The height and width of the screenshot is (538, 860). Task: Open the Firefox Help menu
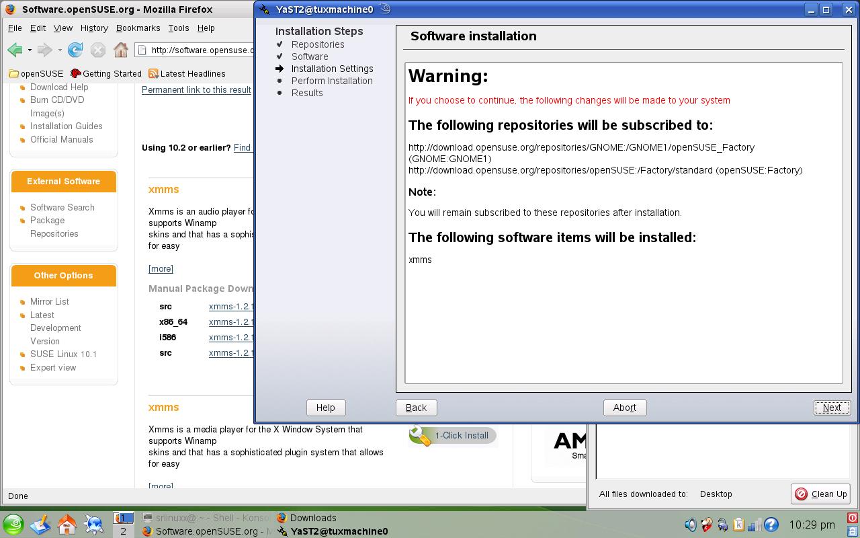[x=206, y=28]
